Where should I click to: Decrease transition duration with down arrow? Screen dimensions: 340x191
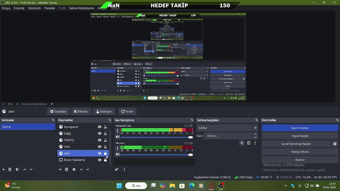coord(256,137)
